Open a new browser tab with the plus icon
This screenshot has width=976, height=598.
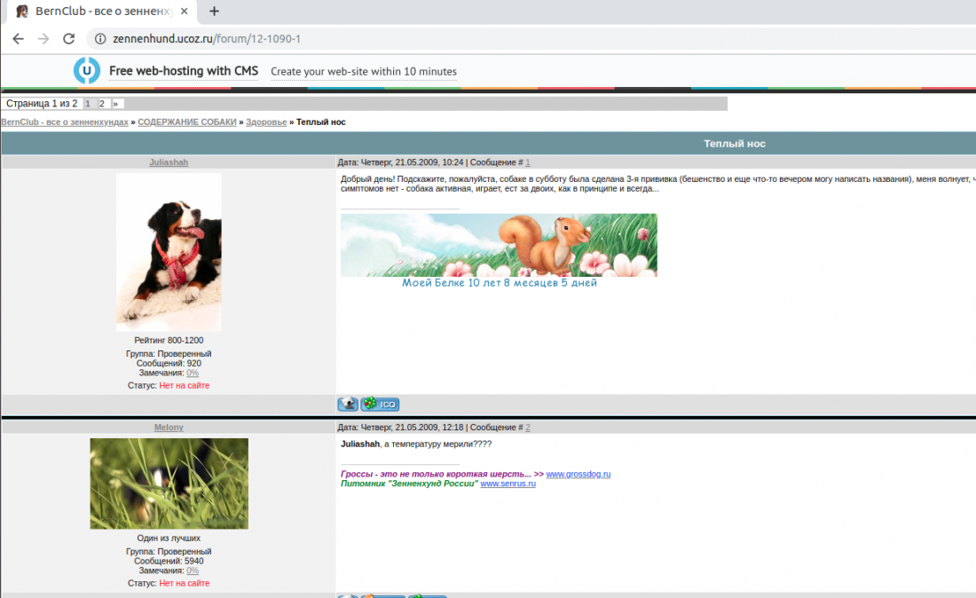214,12
